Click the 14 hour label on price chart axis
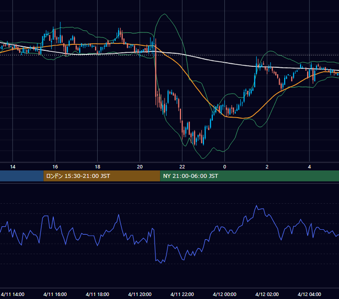This screenshot has height=299, width=339. pos(13,167)
